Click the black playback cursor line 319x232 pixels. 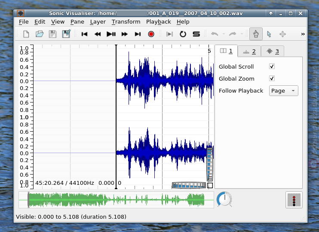pos(116,117)
